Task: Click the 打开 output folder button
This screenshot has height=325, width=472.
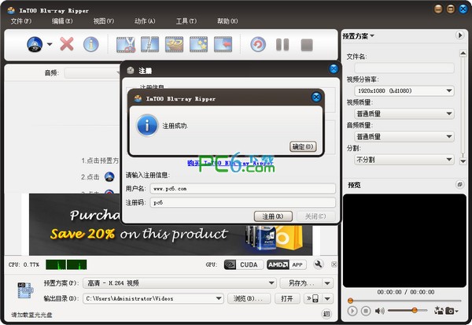Action: pyautogui.click(x=287, y=298)
